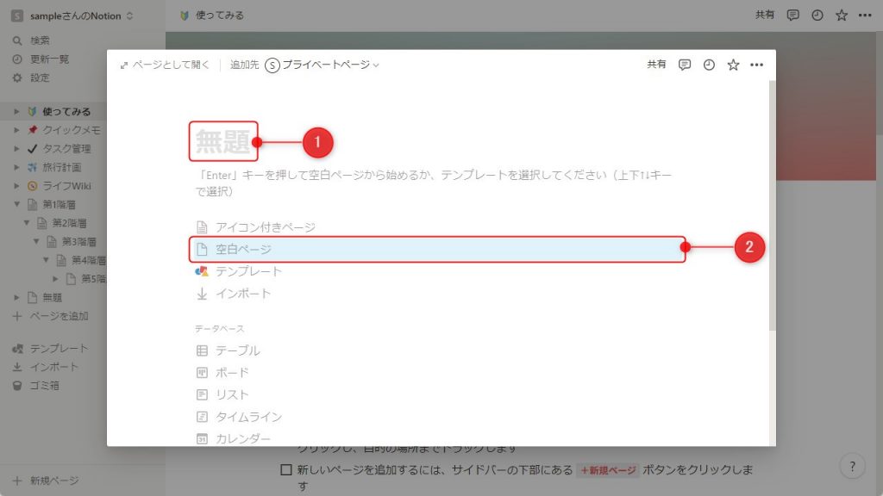Click the sidebar テンプレート shapes icon
Viewport: 883px width, 496px height.
(x=17, y=349)
